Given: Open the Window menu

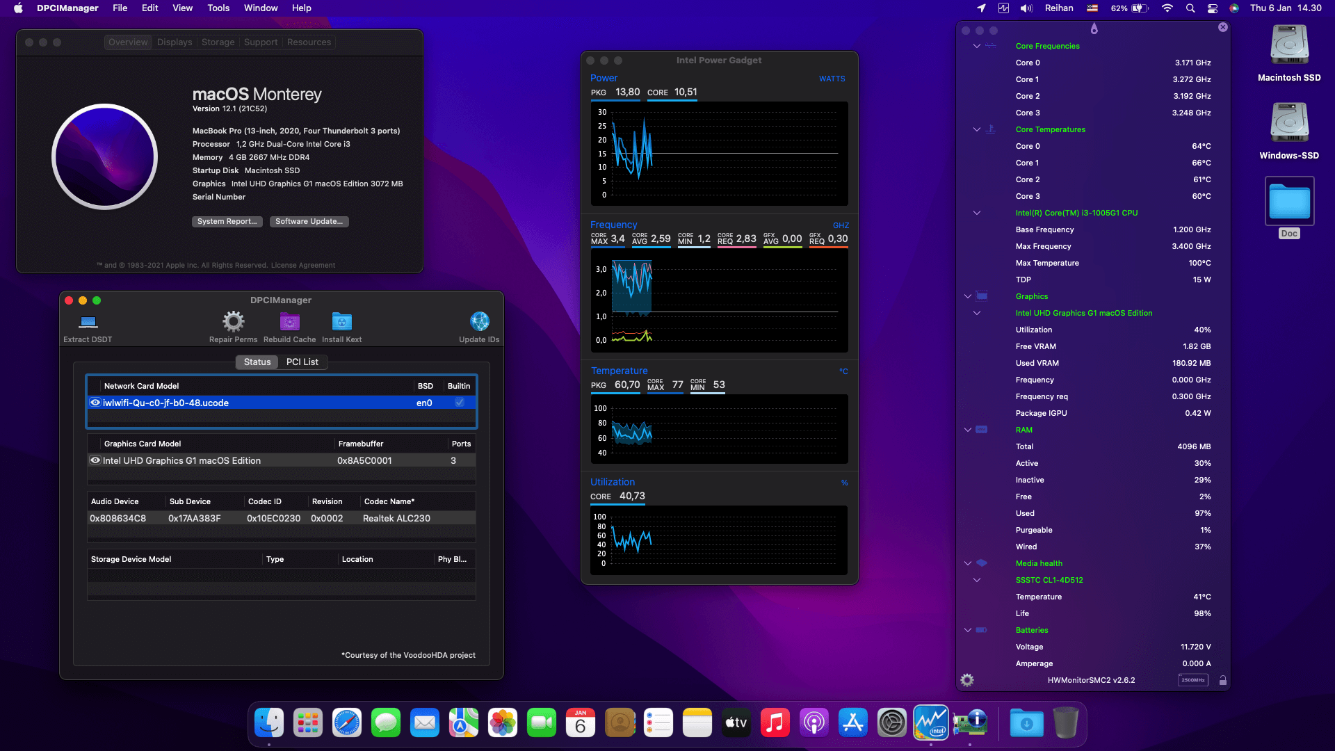Looking at the screenshot, I should tap(261, 8).
